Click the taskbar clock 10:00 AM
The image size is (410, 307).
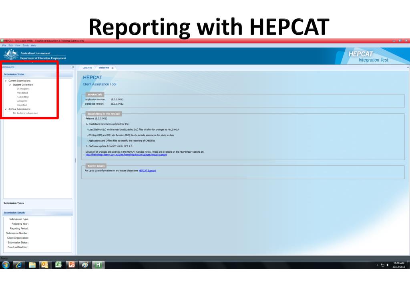point(399,263)
